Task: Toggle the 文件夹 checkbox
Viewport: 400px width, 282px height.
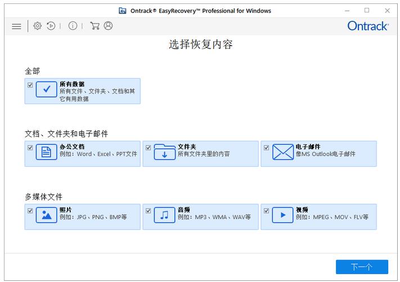Action: pos(149,147)
